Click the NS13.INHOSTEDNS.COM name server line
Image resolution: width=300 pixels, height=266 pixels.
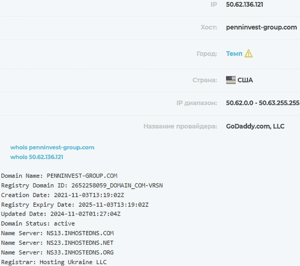pyautogui.click(x=57, y=233)
